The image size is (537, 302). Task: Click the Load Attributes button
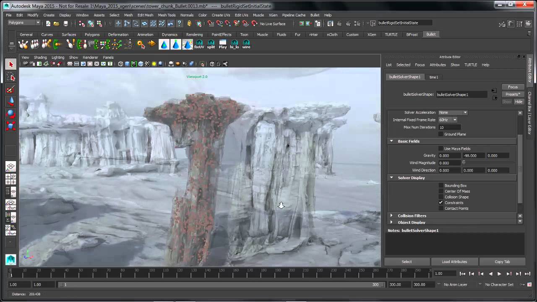point(454,262)
